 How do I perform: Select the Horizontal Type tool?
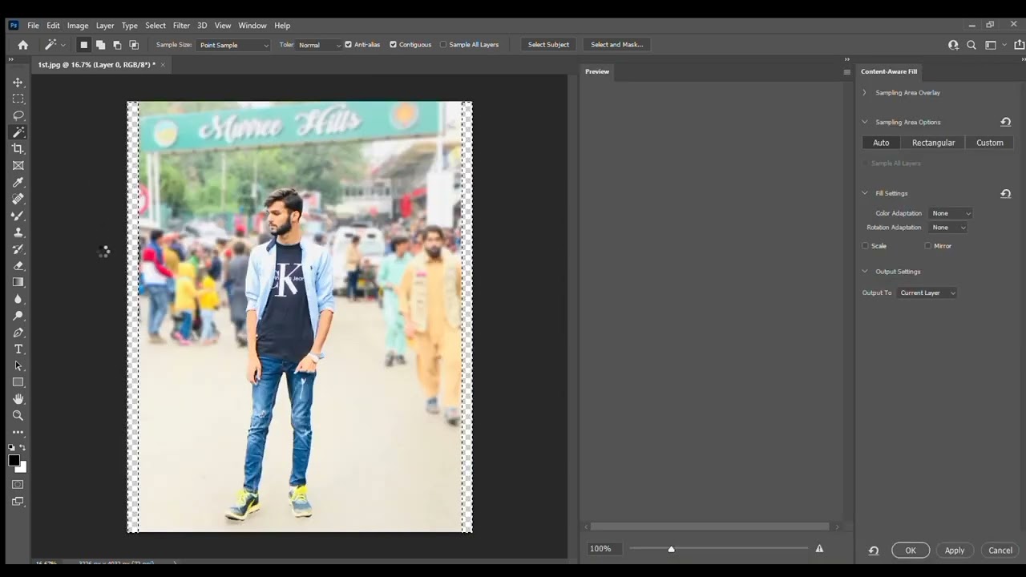coord(18,349)
